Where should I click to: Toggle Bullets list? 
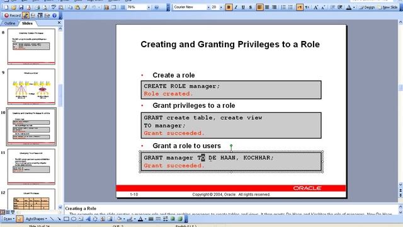pyautogui.click(x=290, y=8)
